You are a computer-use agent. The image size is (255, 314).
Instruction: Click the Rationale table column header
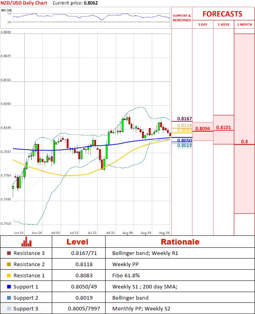[180, 242]
